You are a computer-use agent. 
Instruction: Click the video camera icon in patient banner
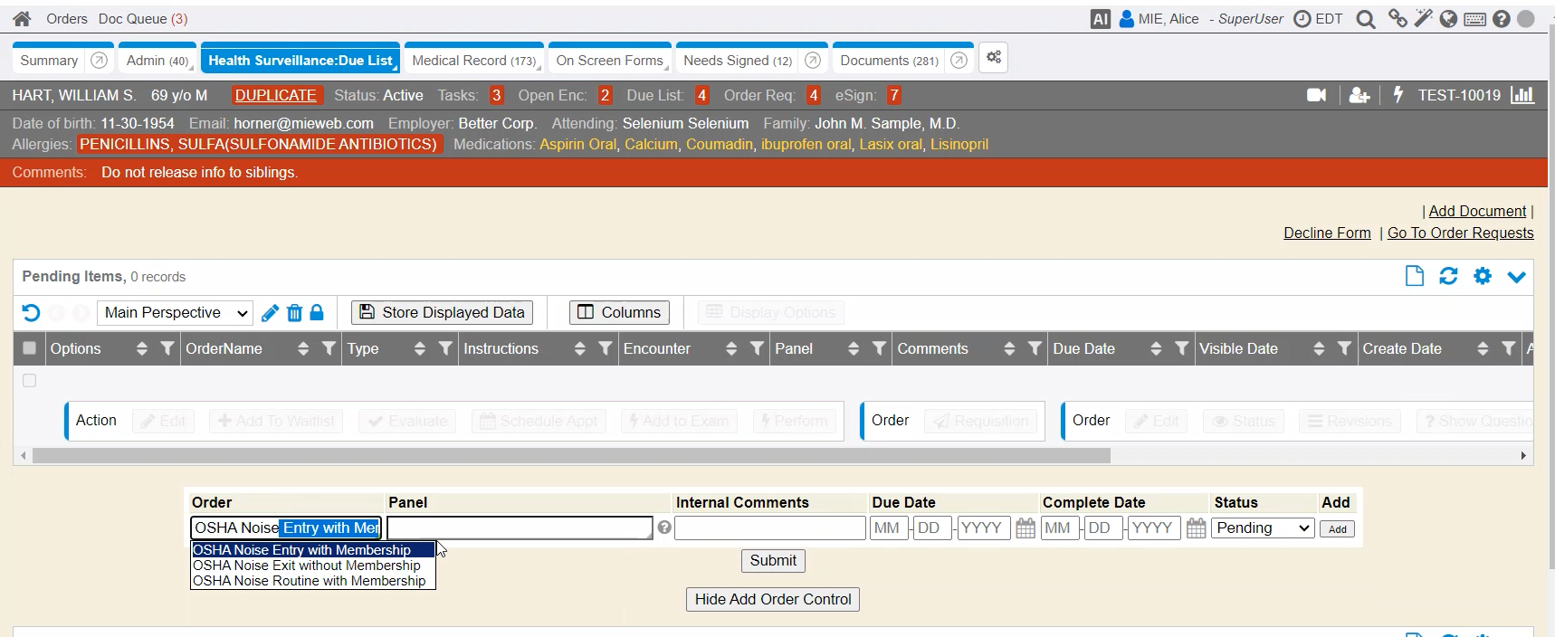coord(1317,95)
